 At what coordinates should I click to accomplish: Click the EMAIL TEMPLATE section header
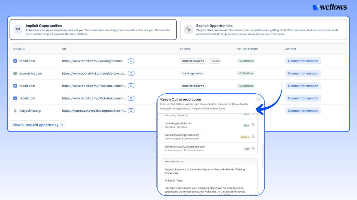(210, 161)
